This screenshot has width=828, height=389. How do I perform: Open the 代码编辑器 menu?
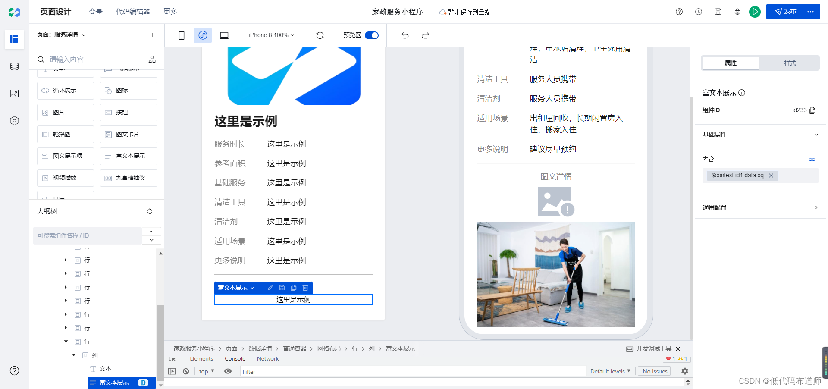133,12
